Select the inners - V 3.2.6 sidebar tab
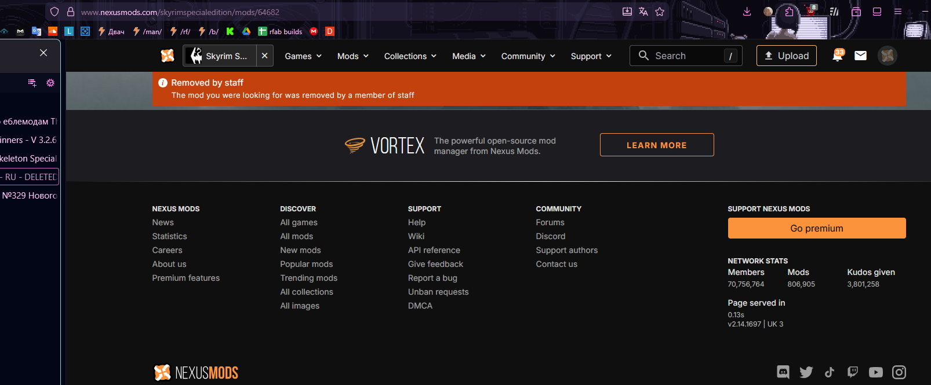This screenshot has height=385, width=931. point(29,140)
